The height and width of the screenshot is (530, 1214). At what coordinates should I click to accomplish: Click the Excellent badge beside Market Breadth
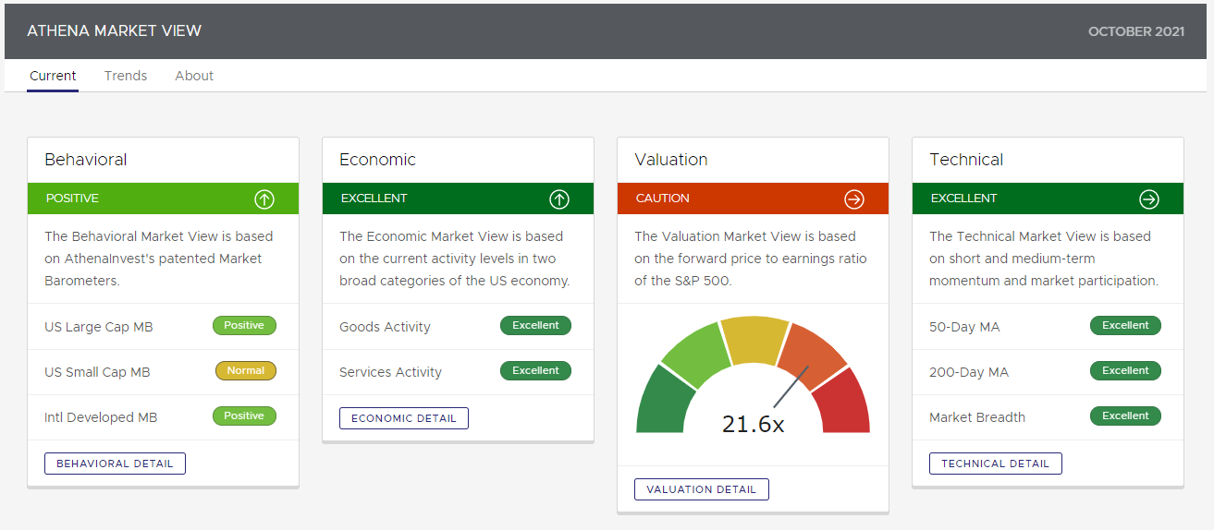point(1125,416)
